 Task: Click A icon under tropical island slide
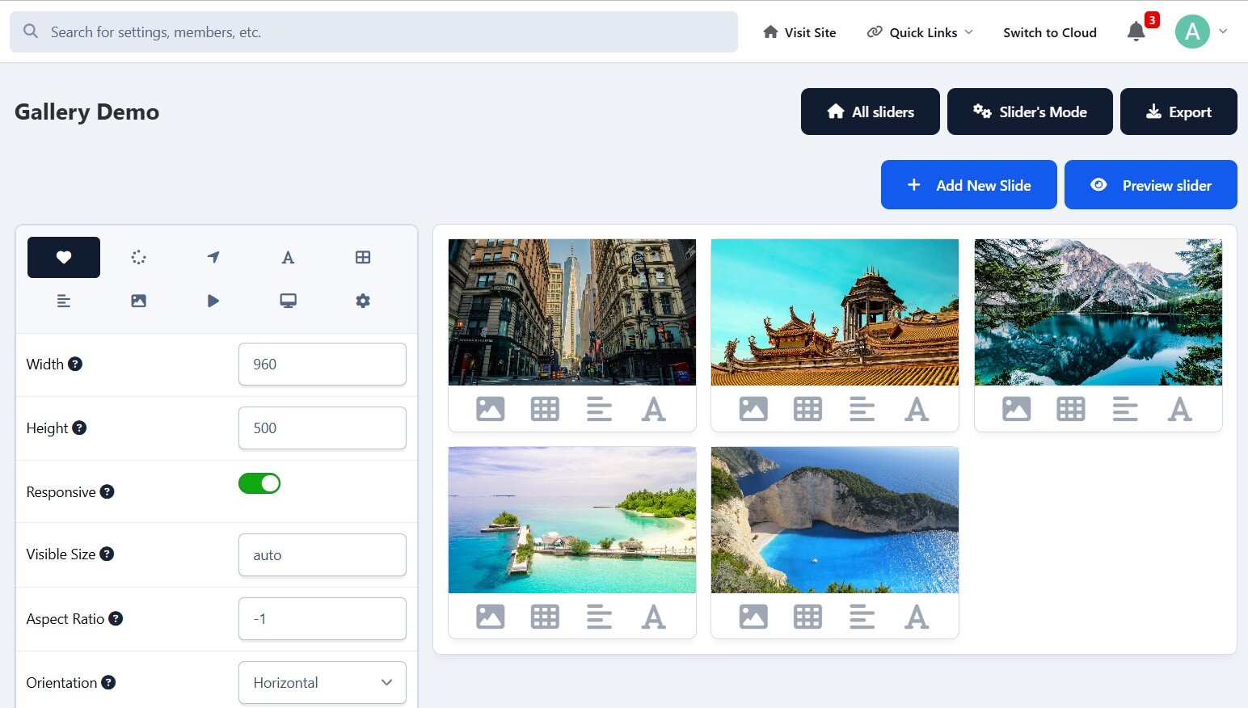click(654, 617)
